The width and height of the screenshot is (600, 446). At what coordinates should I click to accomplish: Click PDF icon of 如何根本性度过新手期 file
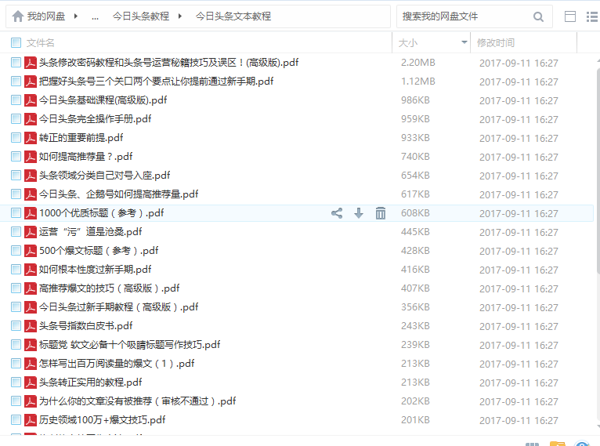[31, 270]
